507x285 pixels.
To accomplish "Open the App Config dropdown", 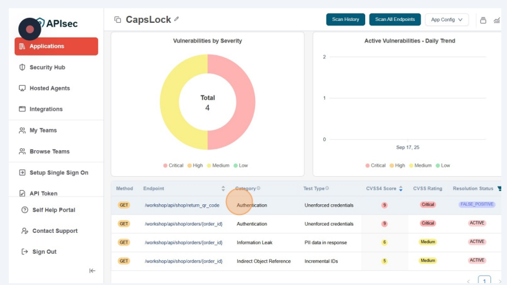I will click(447, 20).
